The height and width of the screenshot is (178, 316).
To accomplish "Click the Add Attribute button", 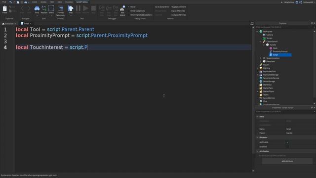I will pyautogui.click(x=287, y=161).
